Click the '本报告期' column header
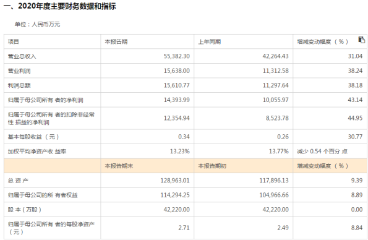 point(116,42)
